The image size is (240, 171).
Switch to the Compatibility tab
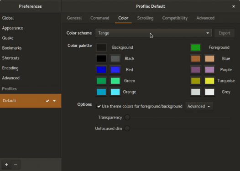click(175, 18)
